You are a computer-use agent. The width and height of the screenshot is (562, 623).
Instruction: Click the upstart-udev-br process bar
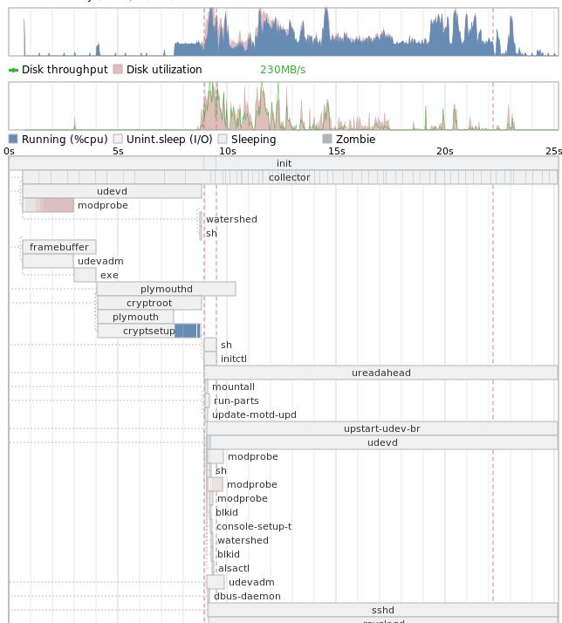pos(381,428)
